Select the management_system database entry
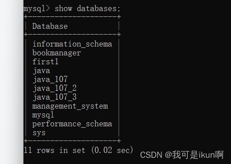Image resolution: width=231 pixels, height=164 pixels. coord(70,106)
